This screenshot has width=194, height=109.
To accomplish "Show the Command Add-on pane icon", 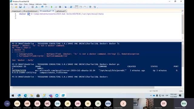I will (95, 7).
